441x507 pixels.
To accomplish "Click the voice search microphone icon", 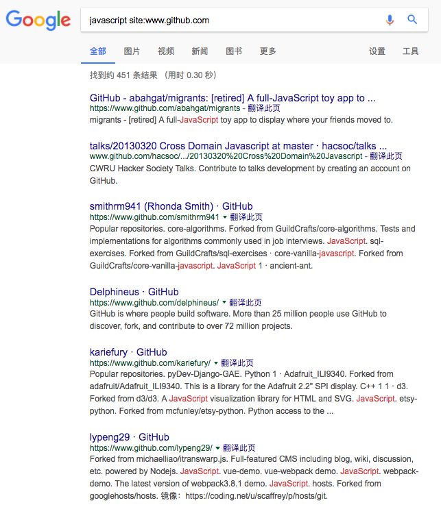I will click(390, 20).
